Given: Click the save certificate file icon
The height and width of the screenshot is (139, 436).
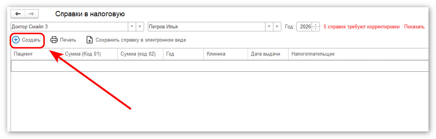Looking at the screenshot, I should tap(89, 40).
